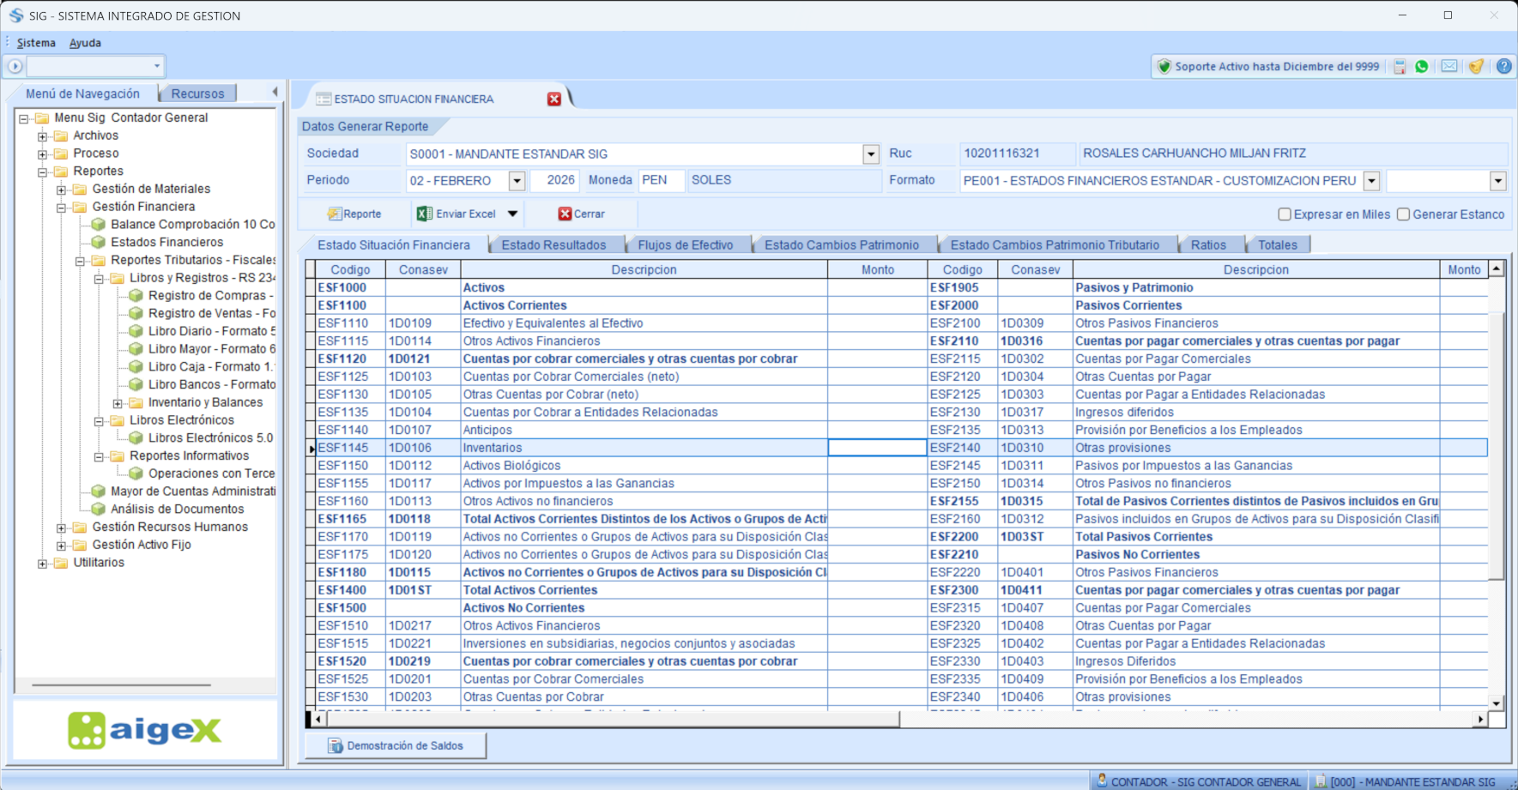This screenshot has height=790, width=1518.
Task: Close the Estado Situacion Financiera tab
Action: pos(554,98)
